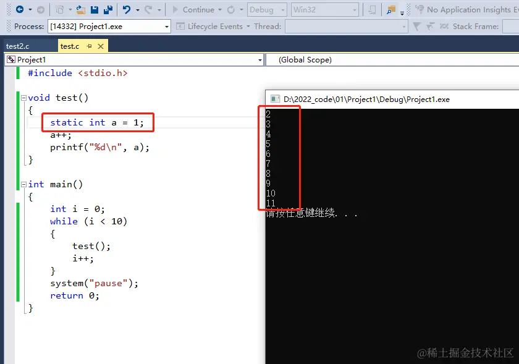Click the a++; statement

(x=61, y=135)
